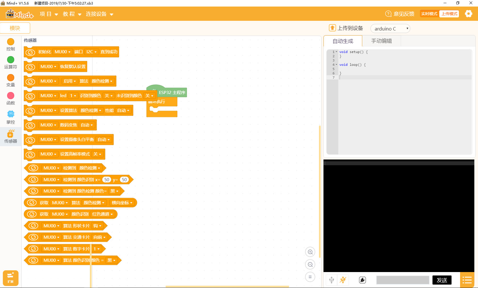Click eye icon on 算法 形状卡片 block
478x288 pixels.
(x=33, y=226)
